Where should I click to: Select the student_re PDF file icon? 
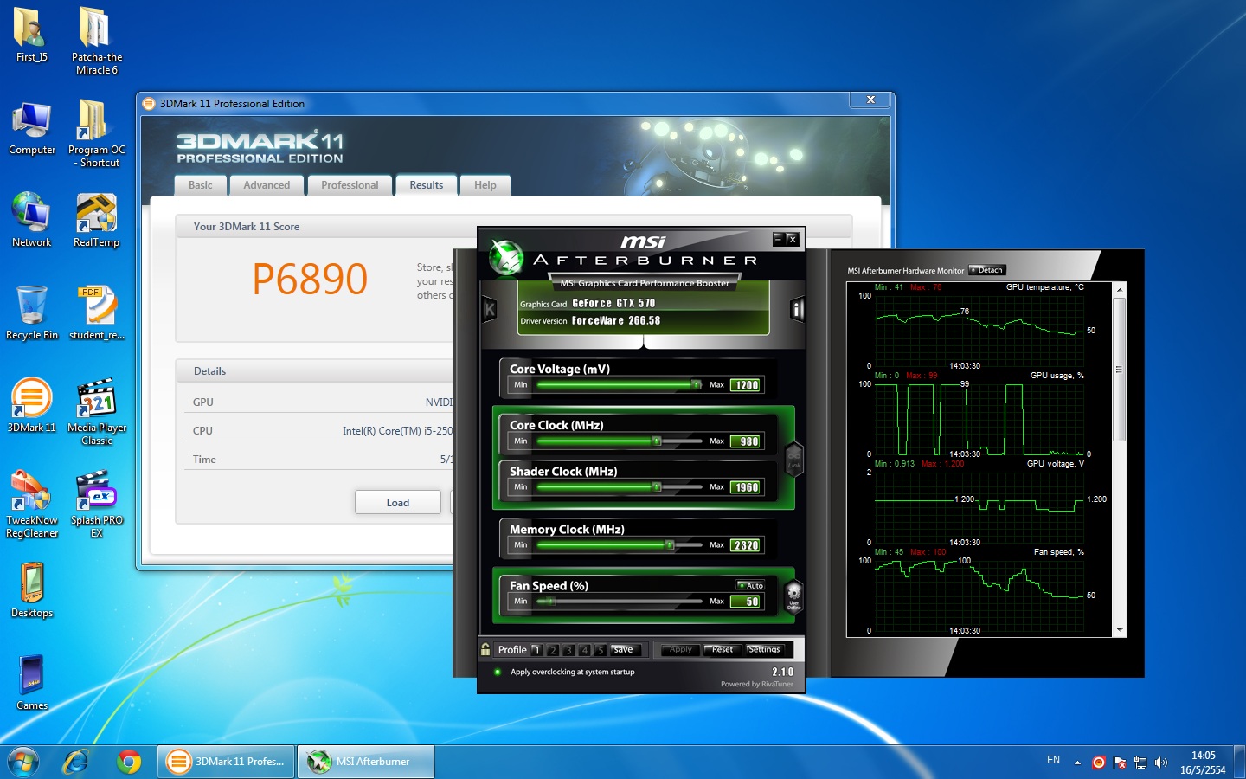point(97,313)
